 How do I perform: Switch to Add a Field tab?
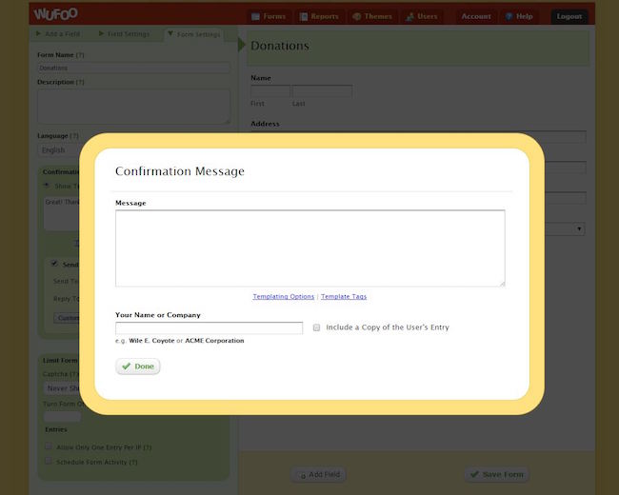click(x=58, y=34)
